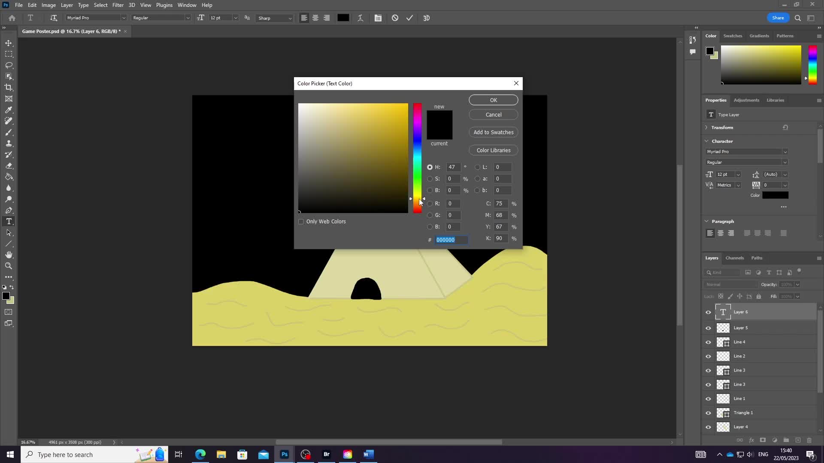Viewport: 824px width, 463px height.
Task: Hide Layer 6 with its eye icon
Action: 709,312
